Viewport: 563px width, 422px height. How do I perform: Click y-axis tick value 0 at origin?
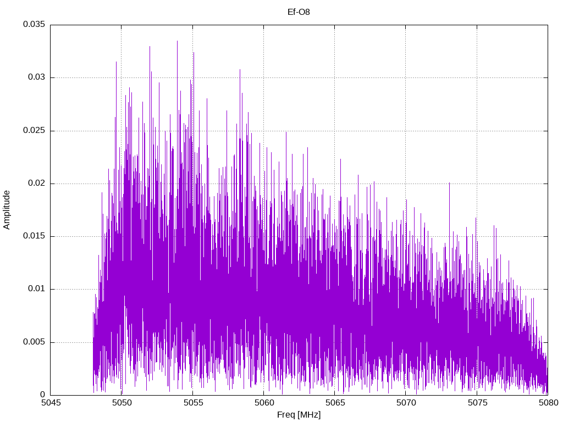coord(43,395)
